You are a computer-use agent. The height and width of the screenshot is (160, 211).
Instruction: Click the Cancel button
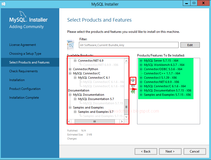[x=195, y=151]
